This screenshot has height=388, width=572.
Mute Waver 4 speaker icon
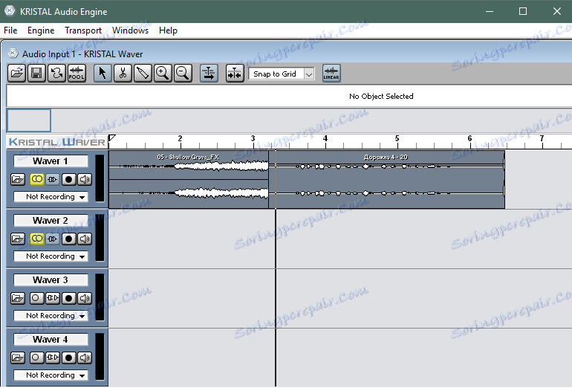pyautogui.click(x=85, y=358)
